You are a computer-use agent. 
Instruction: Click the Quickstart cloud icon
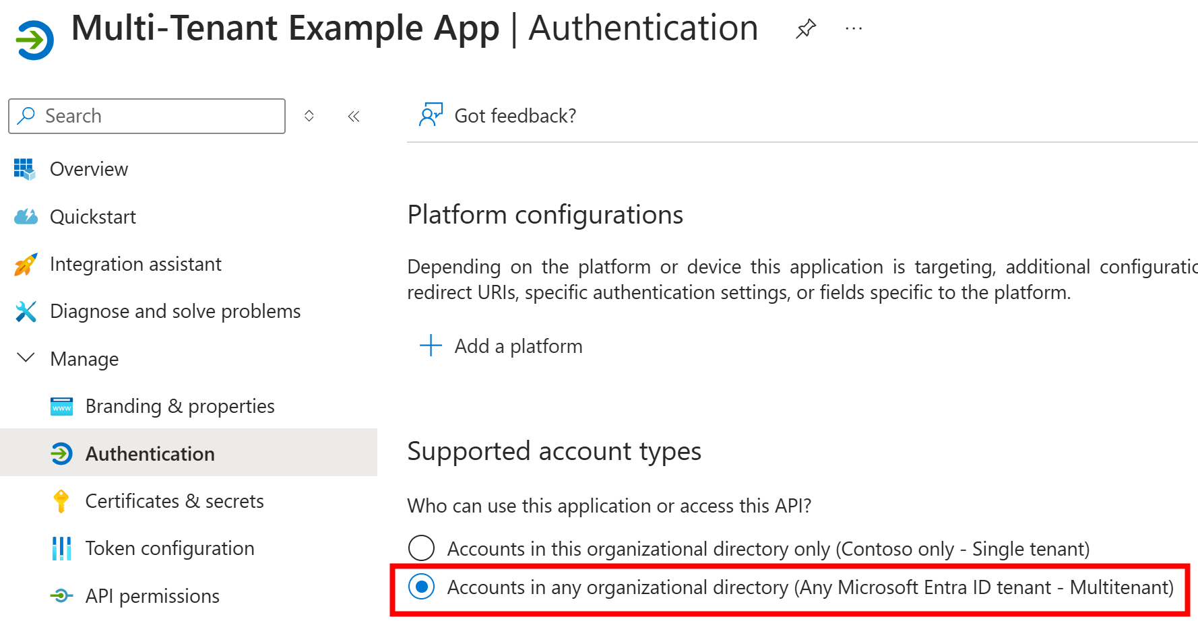(26, 217)
